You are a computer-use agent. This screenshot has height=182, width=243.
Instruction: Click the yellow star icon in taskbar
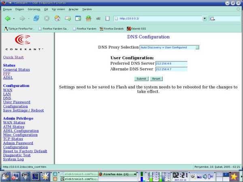pyautogui.click(x=234, y=176)
